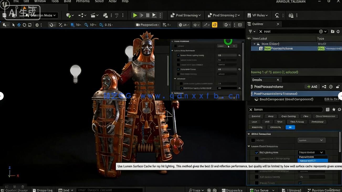The image size is (342, 192).
Task: Click the +Add button on PostProcessVolume
Action: pos(312,87)
